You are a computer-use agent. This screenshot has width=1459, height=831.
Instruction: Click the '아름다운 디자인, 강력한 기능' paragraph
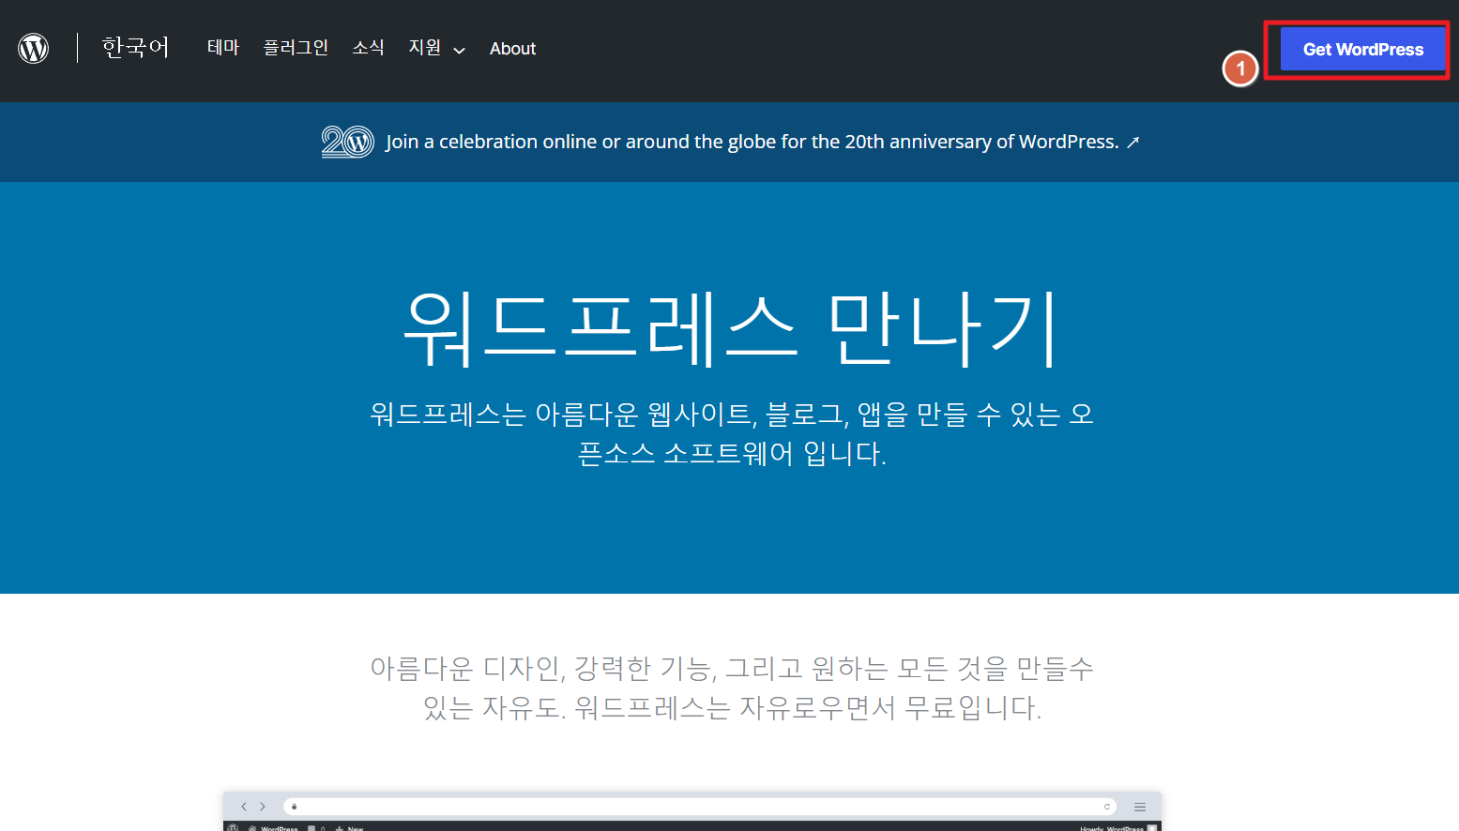(730, 687)
